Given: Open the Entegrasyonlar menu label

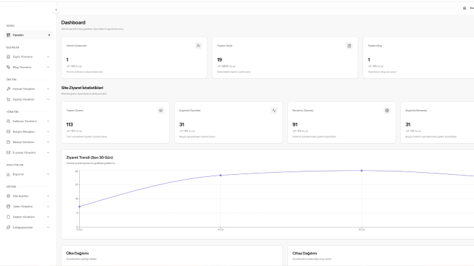Looking at the screenshot, I should pos(22,228).
